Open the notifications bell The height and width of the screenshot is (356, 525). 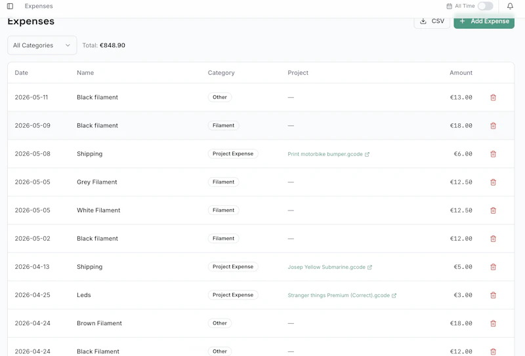[510, 6]
